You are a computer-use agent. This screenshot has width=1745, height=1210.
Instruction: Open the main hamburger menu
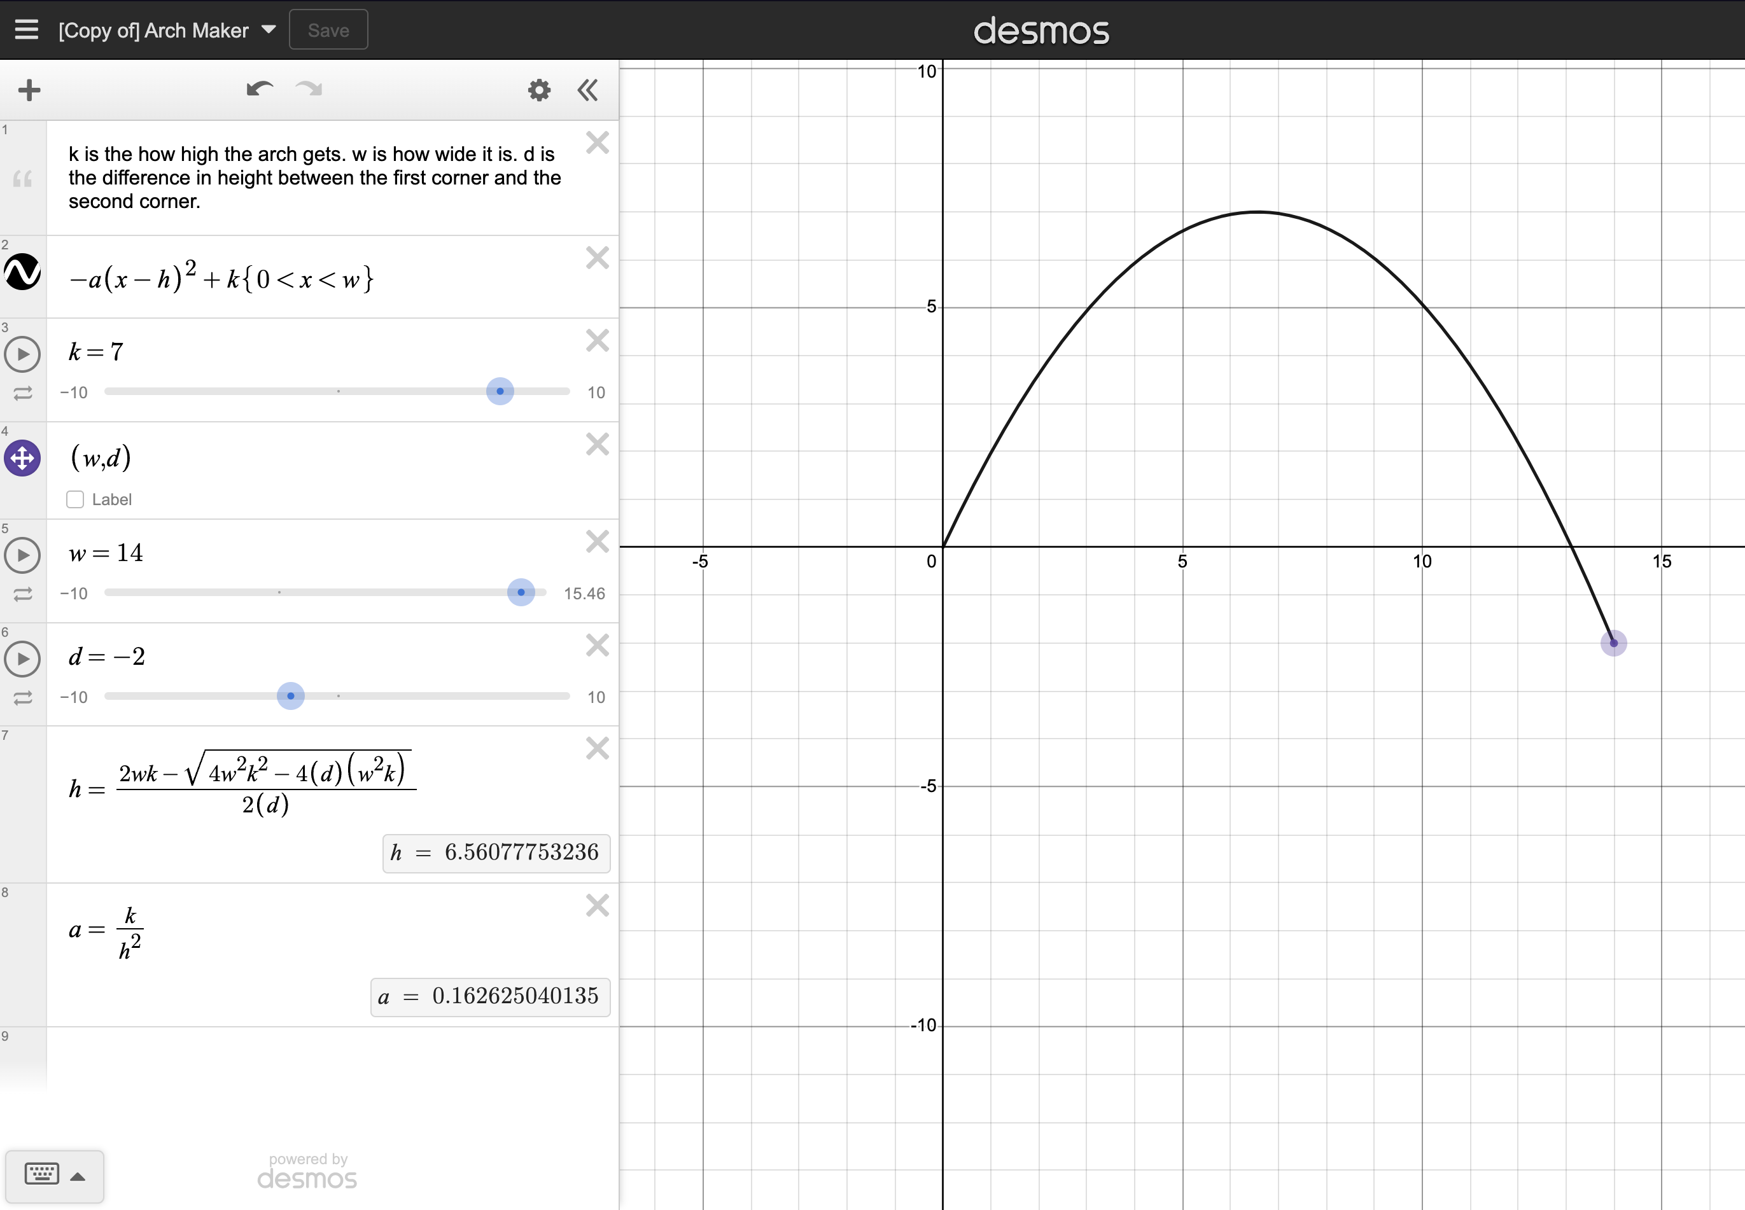[26, 29]
